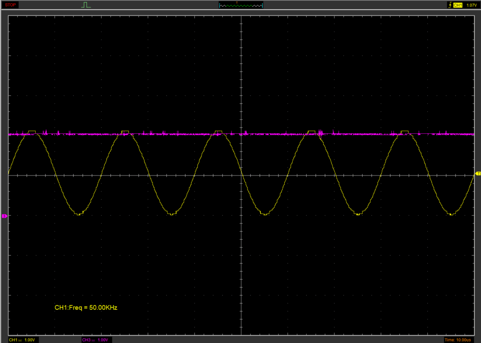This screenshot has height=343, width=481.
Task: Open the CH3 1.00V vertical scale setting
Action: click(102, 340)
